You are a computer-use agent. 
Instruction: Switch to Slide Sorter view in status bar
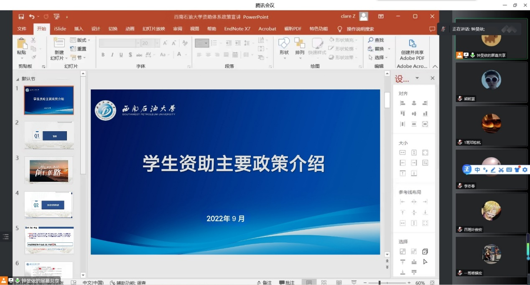[324, 282]
